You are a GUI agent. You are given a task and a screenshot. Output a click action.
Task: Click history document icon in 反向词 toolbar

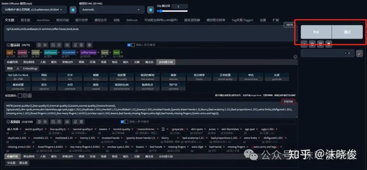[x=53, y=122]
